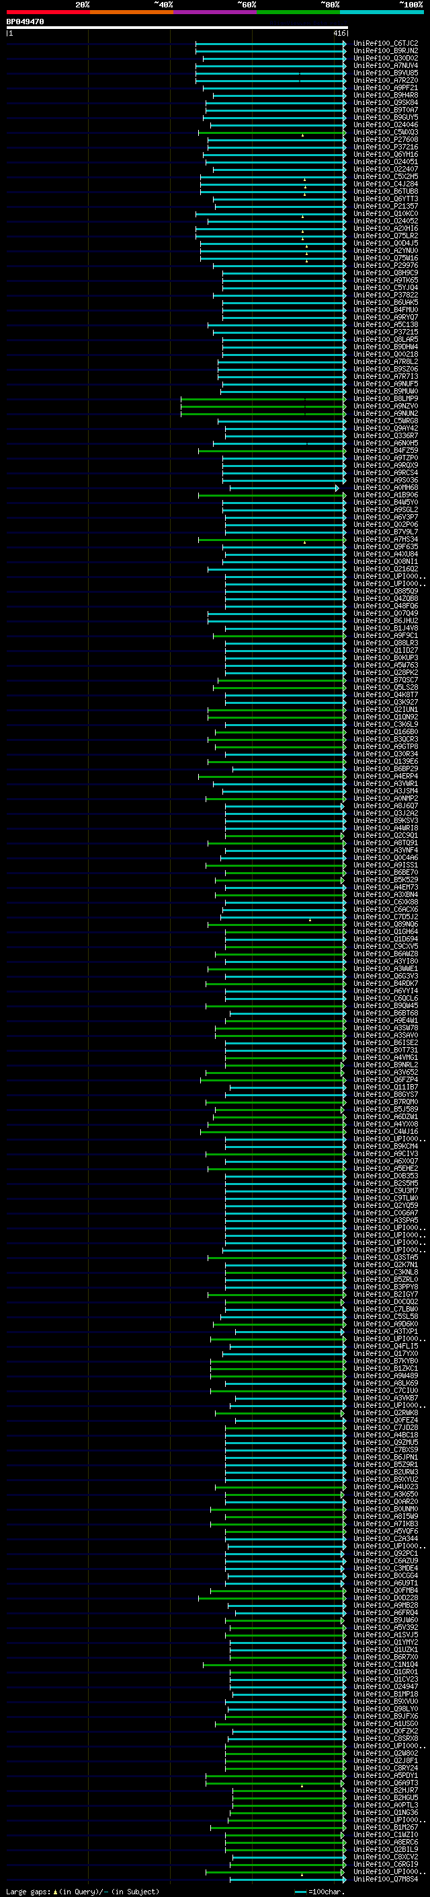Click the yellow triangle in the gap legend

click(x=55, y=1891)
